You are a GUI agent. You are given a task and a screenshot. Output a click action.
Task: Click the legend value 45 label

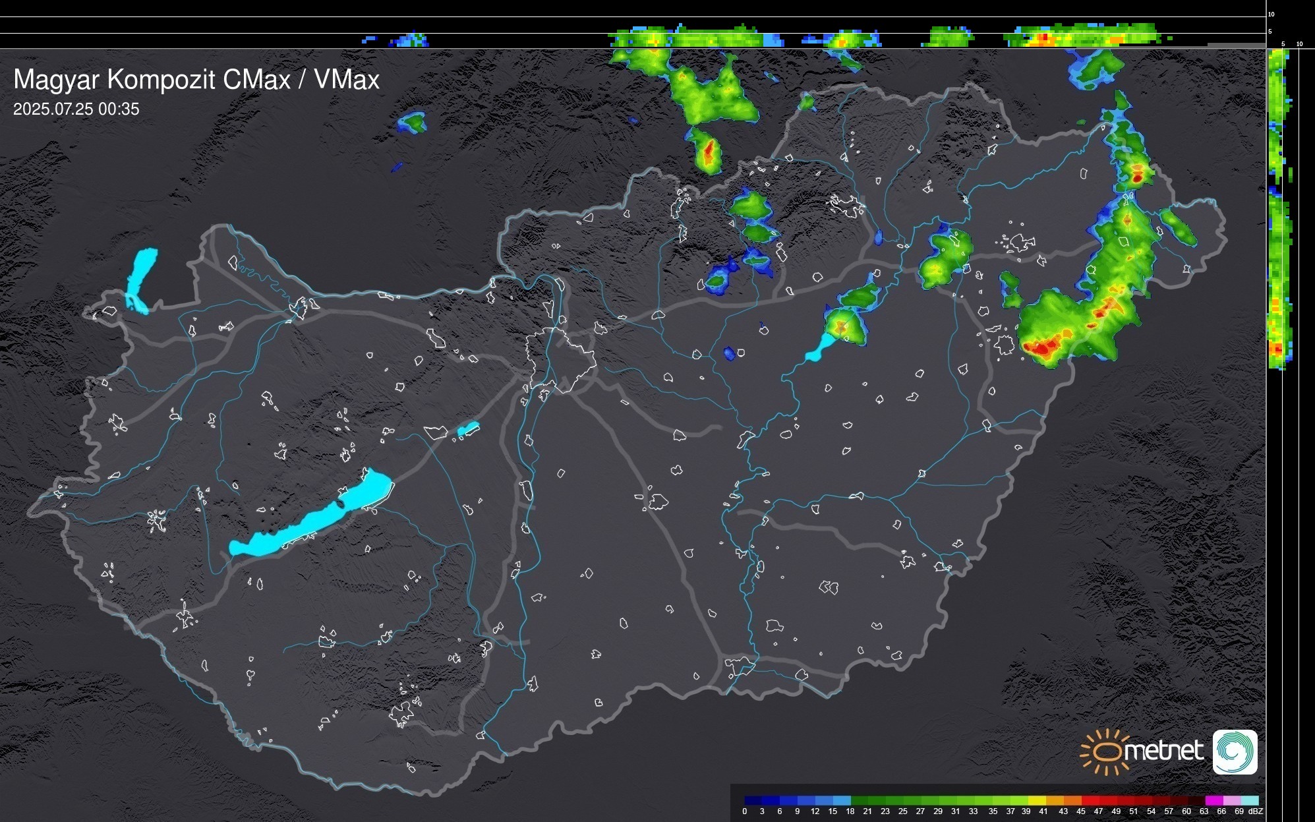tap(1081, 811)
